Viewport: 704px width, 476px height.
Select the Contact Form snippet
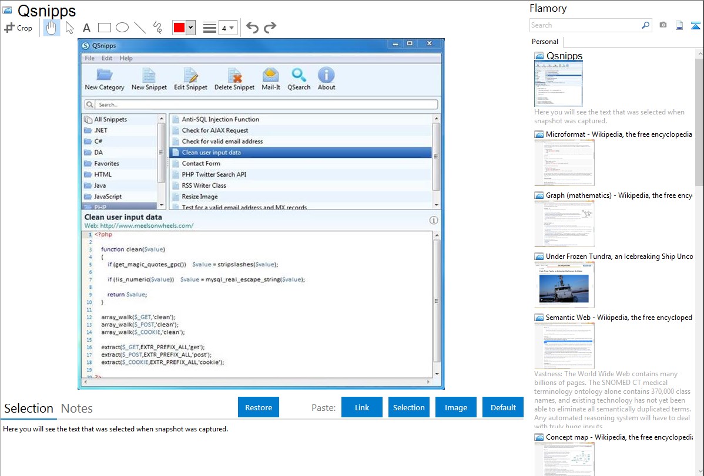coord(300,163)
